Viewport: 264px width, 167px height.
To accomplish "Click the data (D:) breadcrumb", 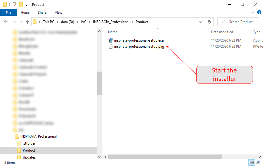I will [x=67, y=22].
